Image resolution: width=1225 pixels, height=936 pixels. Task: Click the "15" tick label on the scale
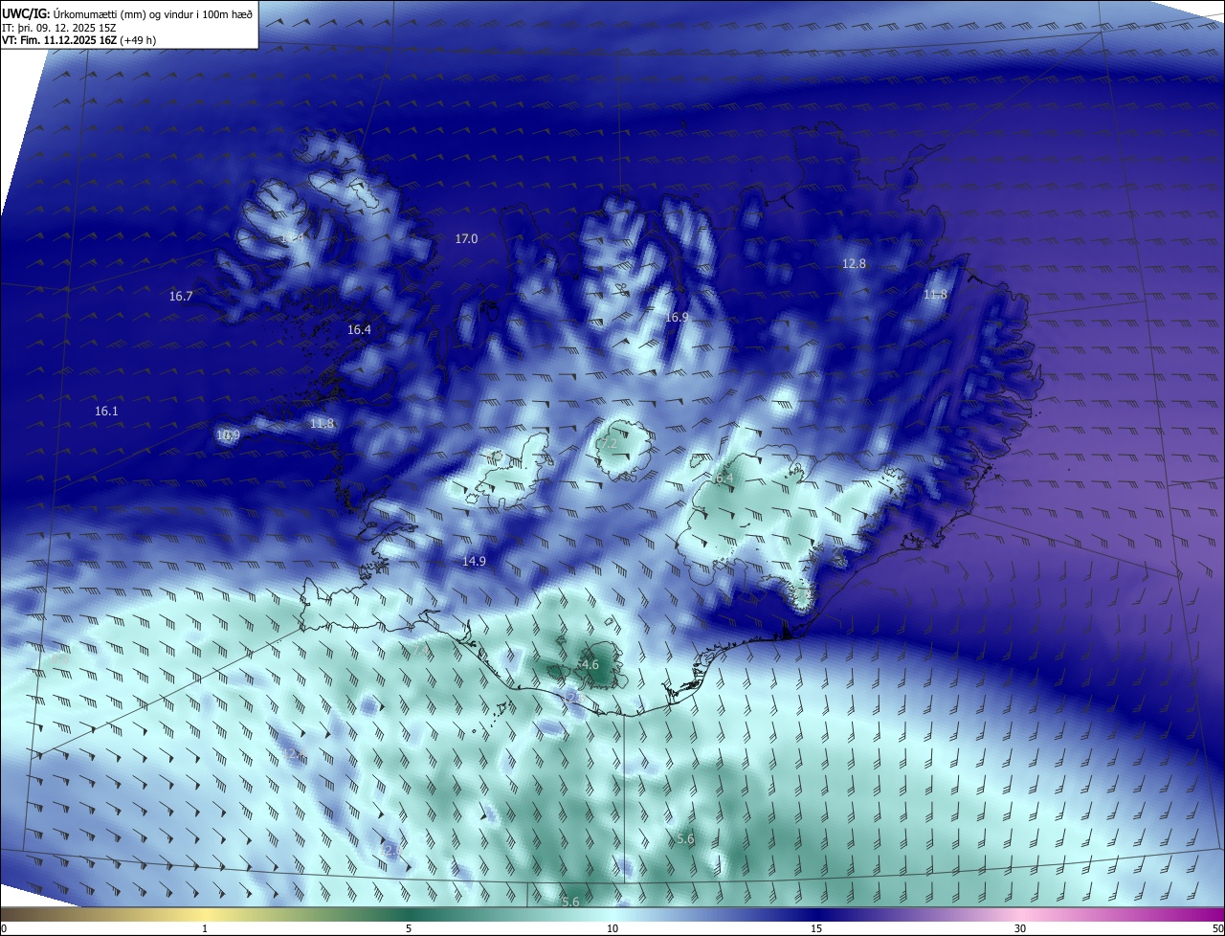pyautogui.click(x=816, y=928)
